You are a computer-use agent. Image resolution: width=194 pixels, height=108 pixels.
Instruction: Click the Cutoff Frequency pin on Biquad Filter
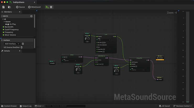coord(130,62)
